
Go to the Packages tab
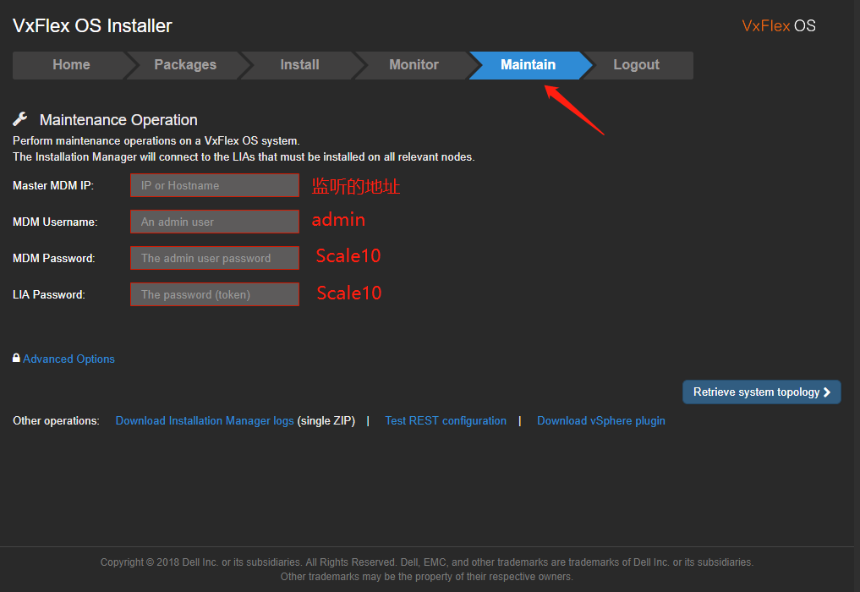tap(185, 65)
